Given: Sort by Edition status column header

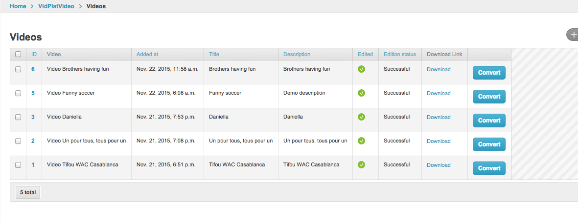Looking at the screenshot, I should [x=399, y=54].
